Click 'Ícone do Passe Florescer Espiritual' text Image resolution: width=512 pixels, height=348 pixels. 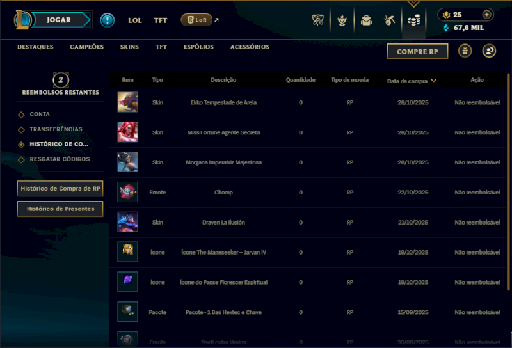[x=223, y=282]
